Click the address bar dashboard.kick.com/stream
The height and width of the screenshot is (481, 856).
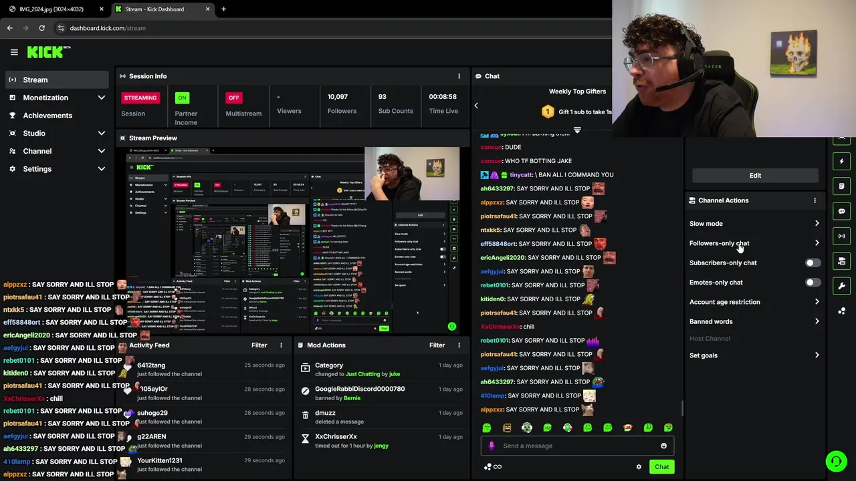[107, 28]
